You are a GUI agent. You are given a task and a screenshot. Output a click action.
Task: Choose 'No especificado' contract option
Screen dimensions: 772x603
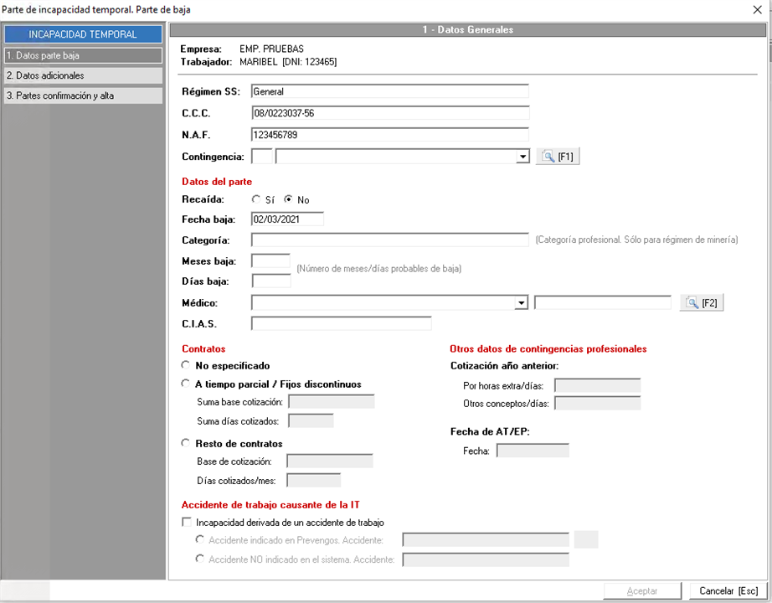[x=186, y=365]
